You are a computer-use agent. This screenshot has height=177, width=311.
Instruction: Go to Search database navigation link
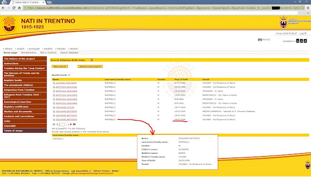(69, 53)
